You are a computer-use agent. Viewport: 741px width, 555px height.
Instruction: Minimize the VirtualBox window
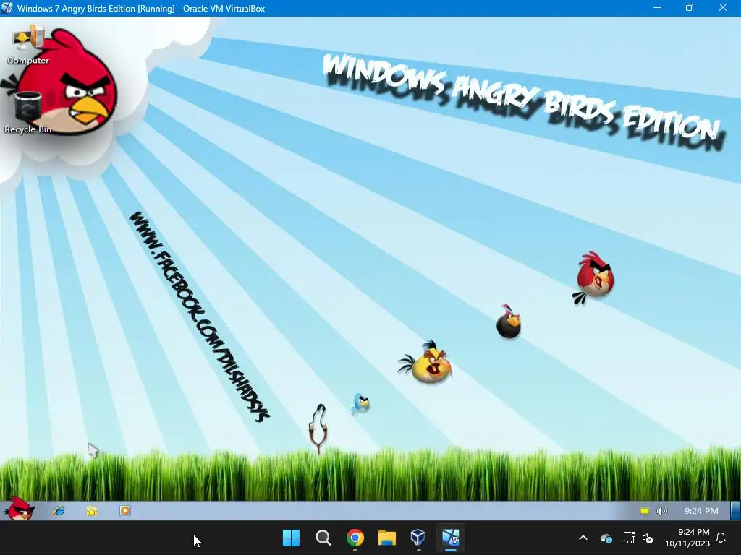point(657,8)
